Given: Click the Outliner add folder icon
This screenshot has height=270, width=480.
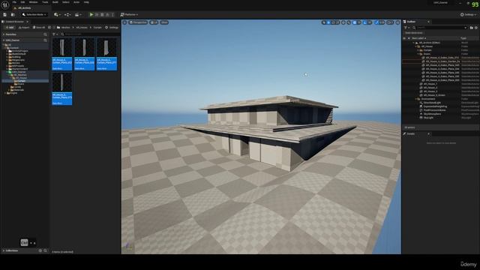Looking at the screenshot, I should (x=472, y=28).
